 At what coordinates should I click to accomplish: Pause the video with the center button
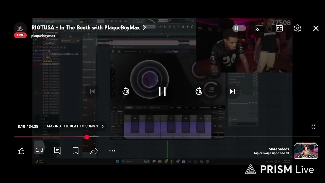162,91
